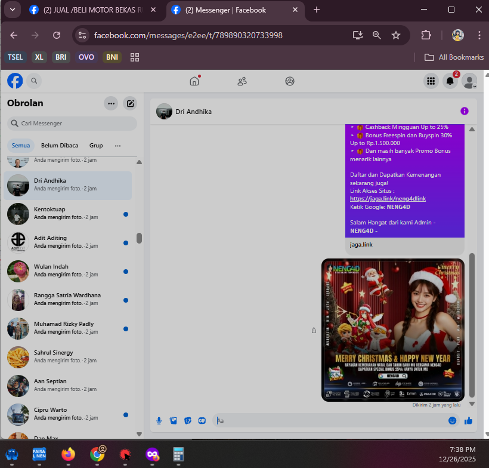489x468 pixels.
Task: Open the BRI bookmark
Action: coord(61,57)
